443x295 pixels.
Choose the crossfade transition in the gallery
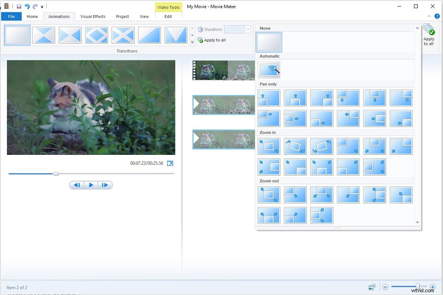tap(44, 35)
